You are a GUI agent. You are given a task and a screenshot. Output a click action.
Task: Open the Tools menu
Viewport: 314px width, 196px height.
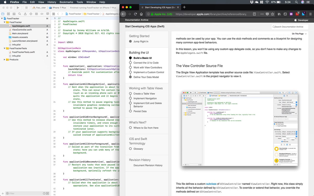point(80,2)
